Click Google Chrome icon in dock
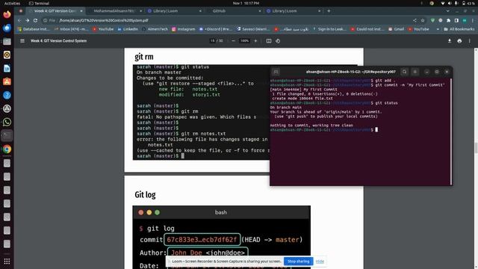Viewport: 478px width, 269px height. coord(7,149)
